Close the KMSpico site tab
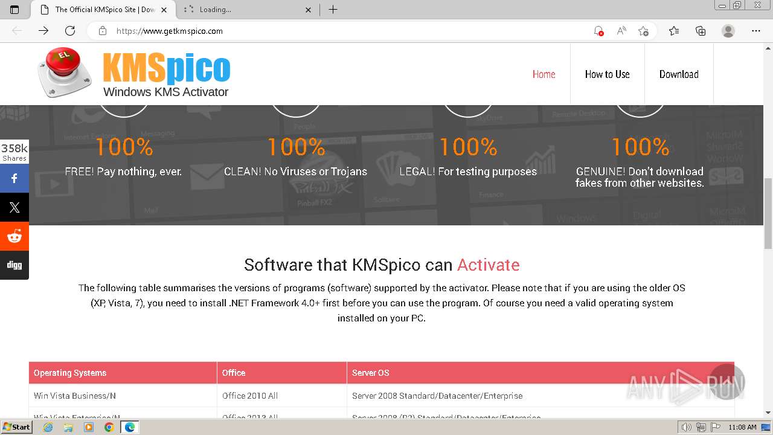The image size is (773, 435). click(x=164, y=10)
